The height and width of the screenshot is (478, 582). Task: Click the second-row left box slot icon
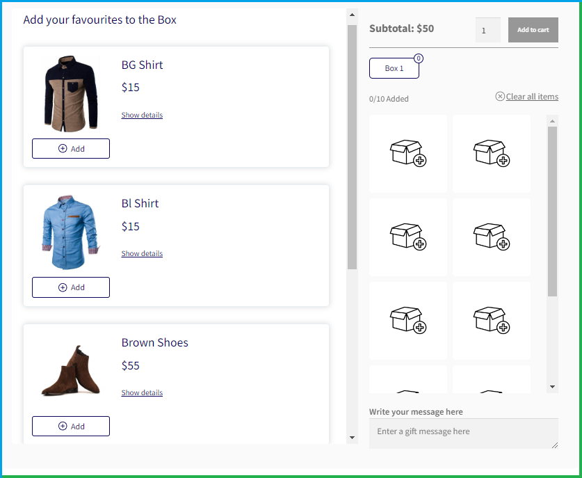407,237
